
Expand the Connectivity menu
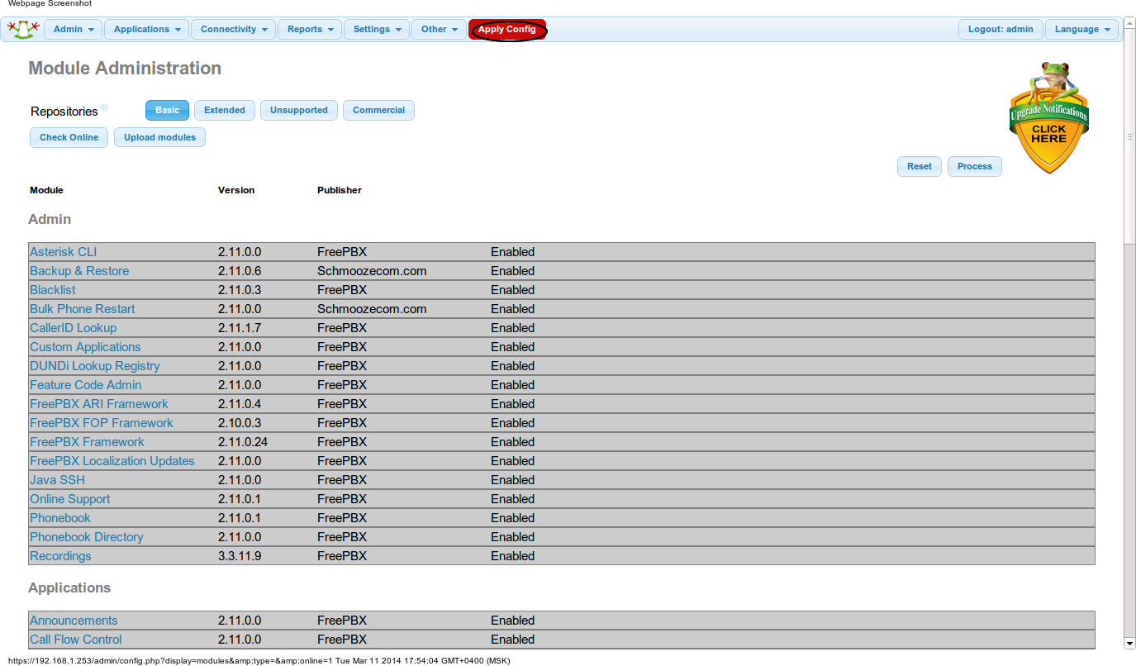pos(234,29)
